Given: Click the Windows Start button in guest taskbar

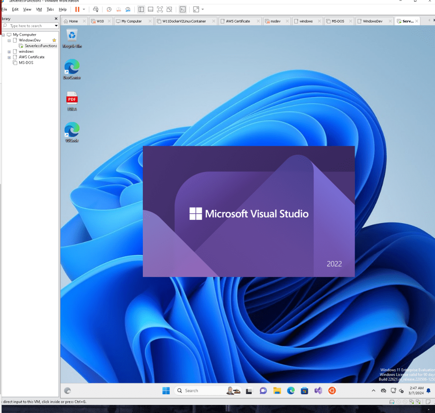Looking at the screenshot, I should (x=166, y=390).
